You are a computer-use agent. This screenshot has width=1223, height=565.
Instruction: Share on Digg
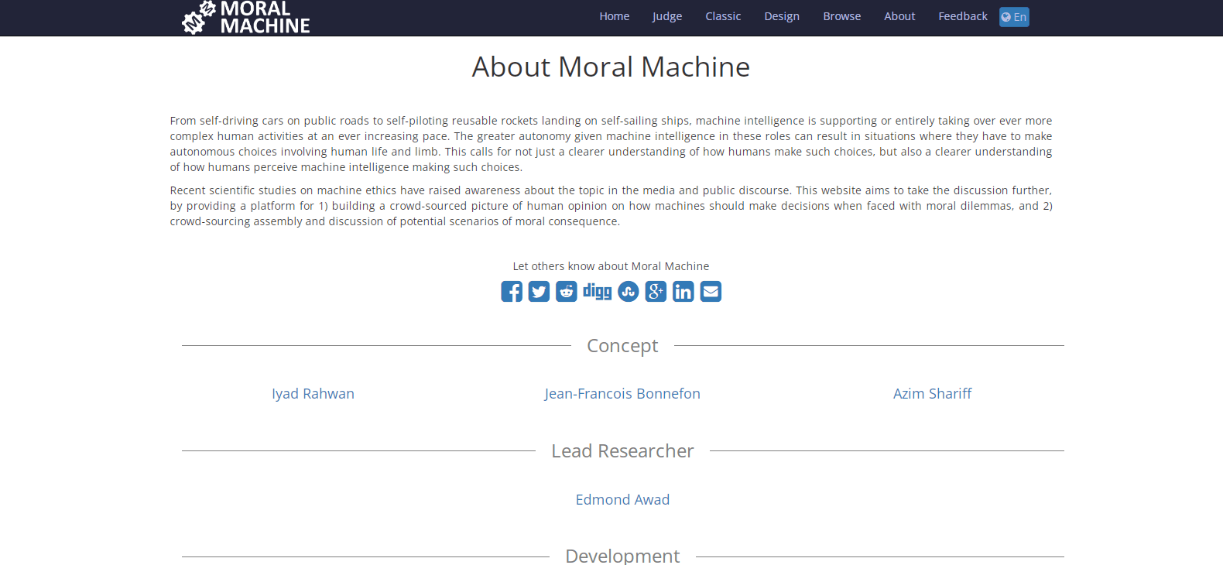597,291
